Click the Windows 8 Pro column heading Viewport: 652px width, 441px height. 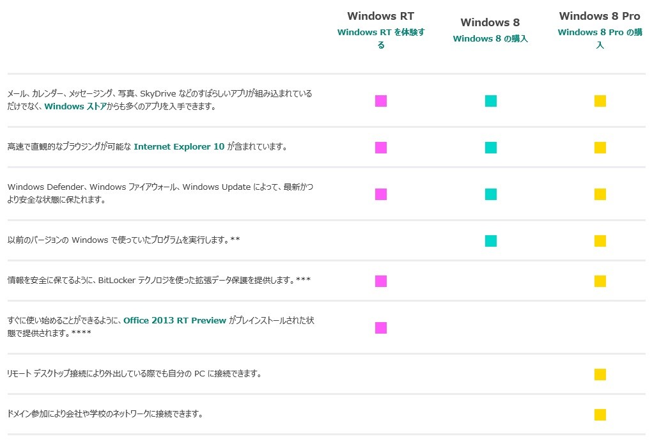click(600, 16)
